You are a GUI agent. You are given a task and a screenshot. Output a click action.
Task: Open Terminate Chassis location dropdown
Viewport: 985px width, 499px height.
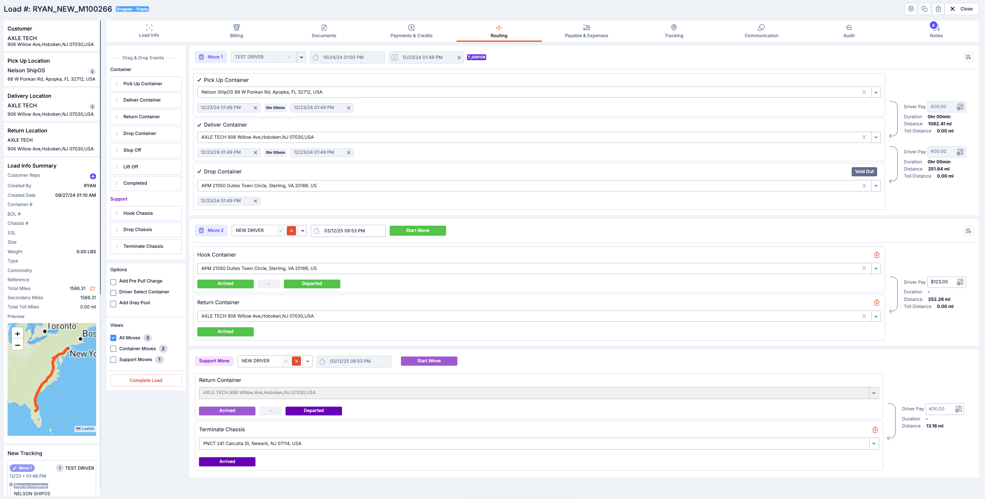pos(874,444)
